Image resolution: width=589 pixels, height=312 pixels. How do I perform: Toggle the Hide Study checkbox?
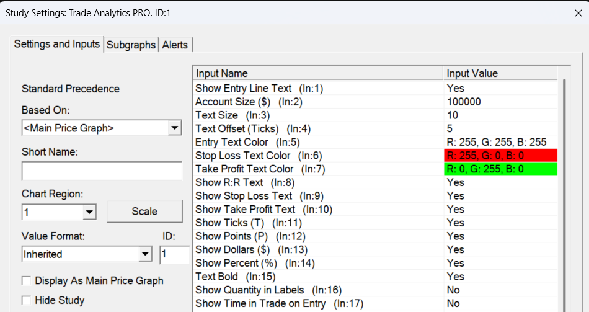[27, 300]
